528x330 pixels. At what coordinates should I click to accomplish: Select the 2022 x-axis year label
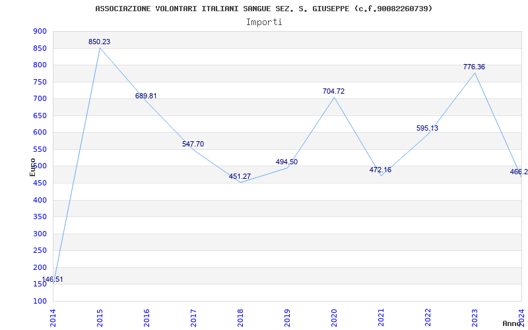tap(428, 317)
